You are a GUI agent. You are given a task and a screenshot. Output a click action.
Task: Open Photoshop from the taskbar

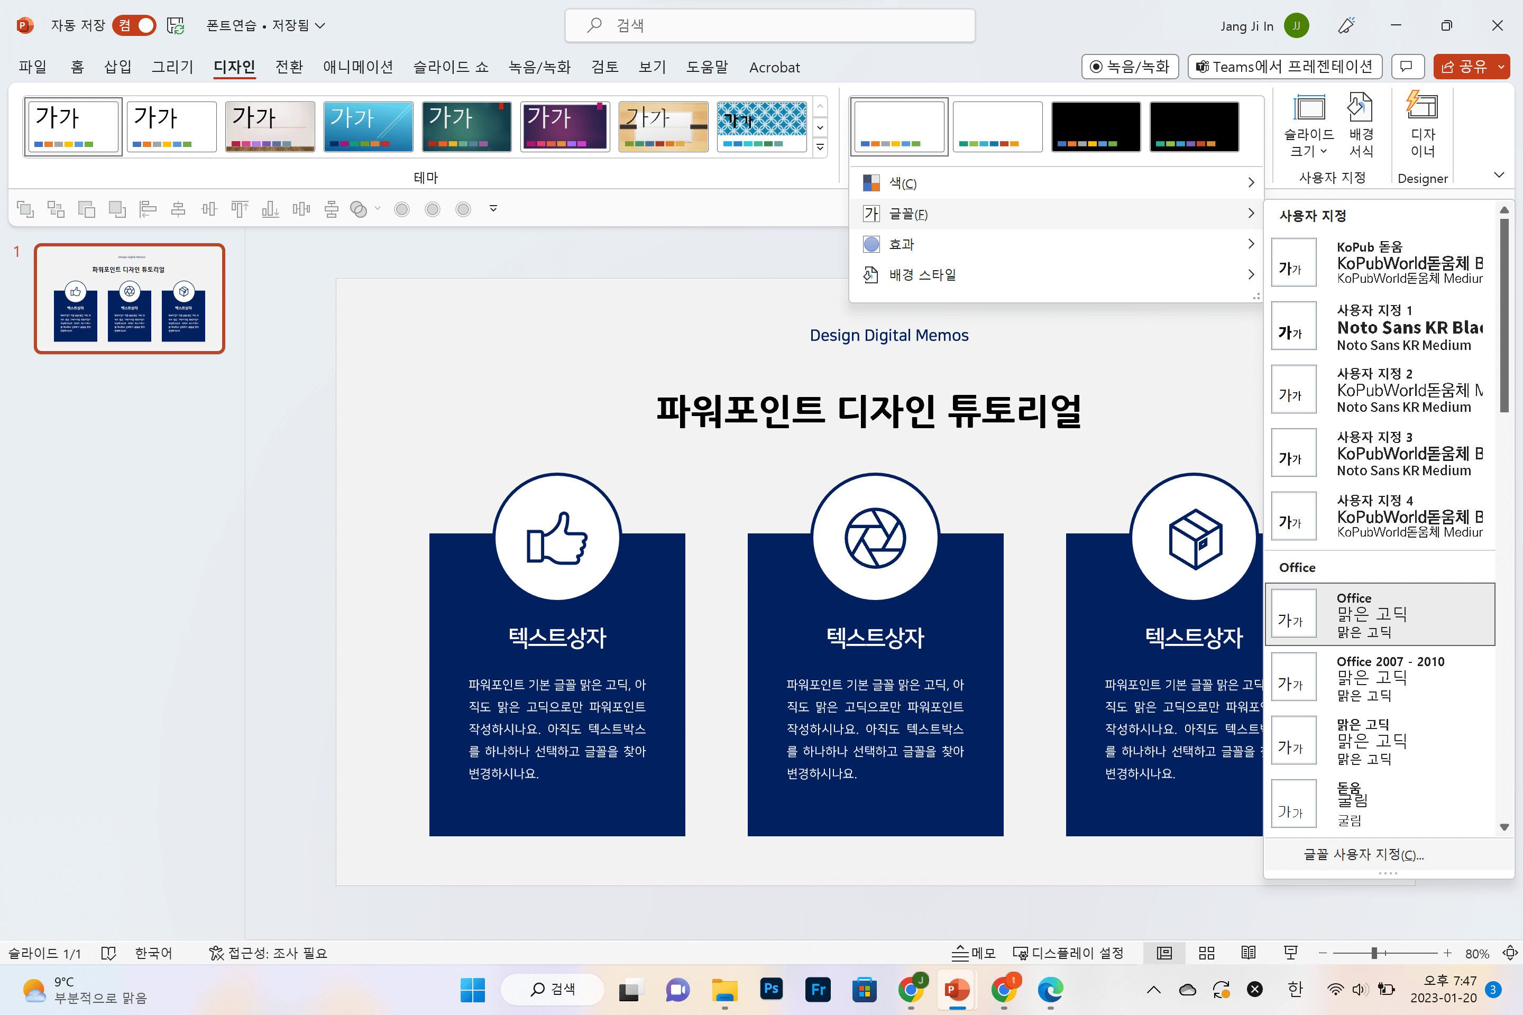point(770,989)
